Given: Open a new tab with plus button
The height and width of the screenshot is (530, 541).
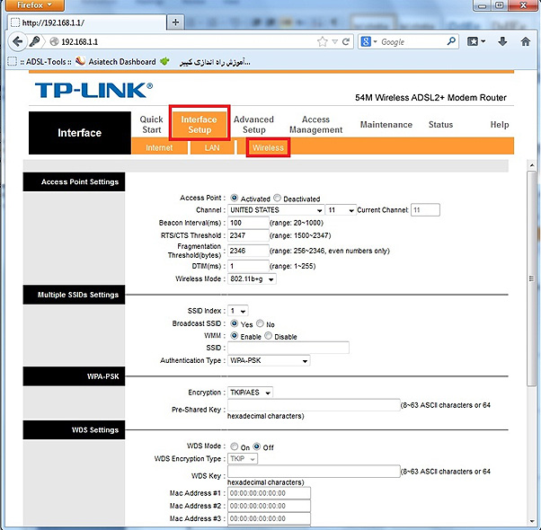Looking at the screenshot, I should pos(175,22).
